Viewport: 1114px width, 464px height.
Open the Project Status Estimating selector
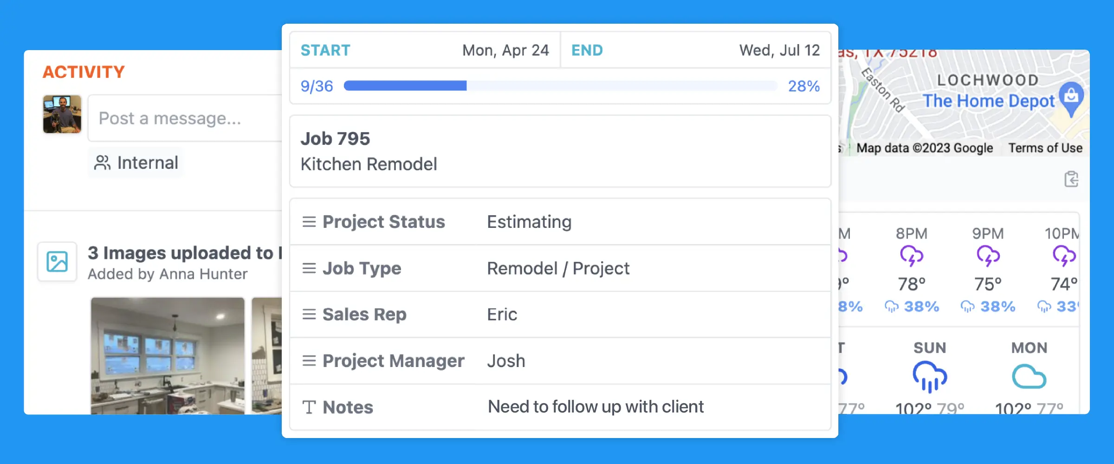tap(529, 222)
